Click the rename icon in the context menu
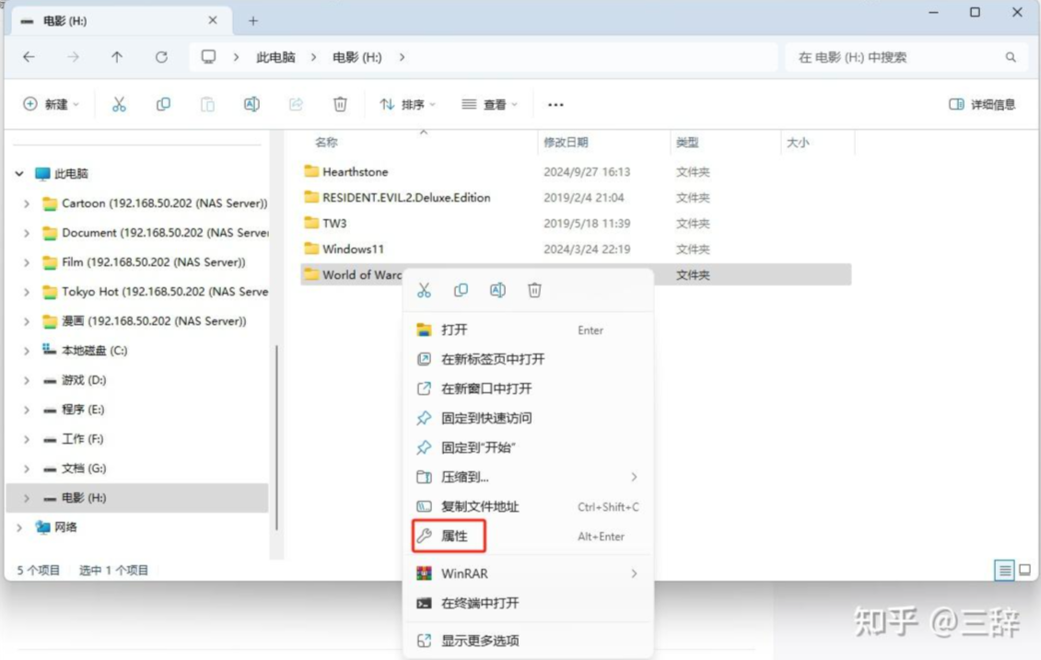Screen dimensions: 1041x660 [x=497, y=291]
